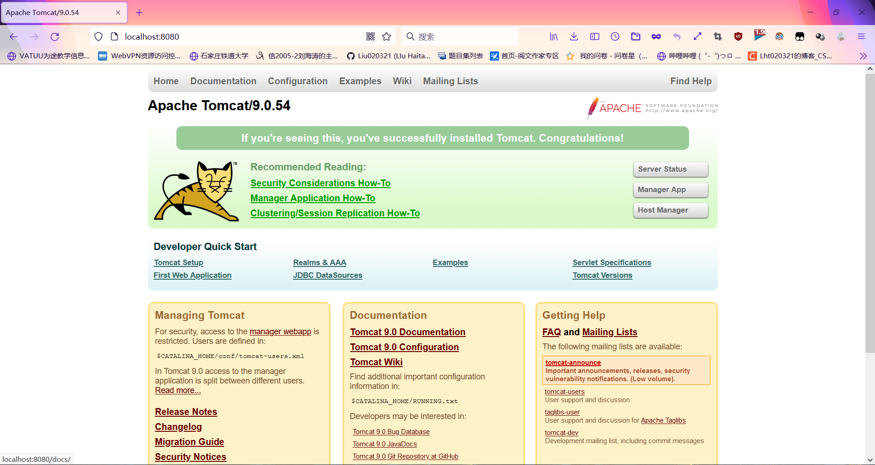Open the JDBC DataSources link
This screenshot has width=875, height=465.
(328, 276)
